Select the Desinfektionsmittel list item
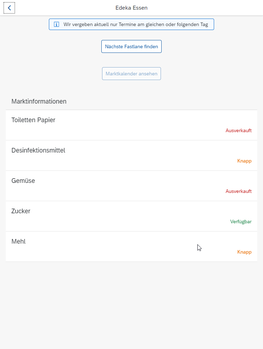Image resolution: width=263 pixels, height=349 pixels. [131, 156]
